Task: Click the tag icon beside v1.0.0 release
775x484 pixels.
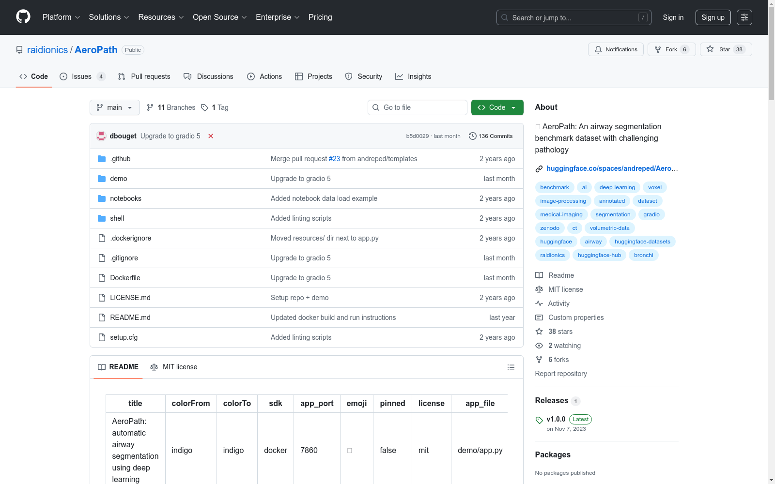Action: (x=539, y=420)
